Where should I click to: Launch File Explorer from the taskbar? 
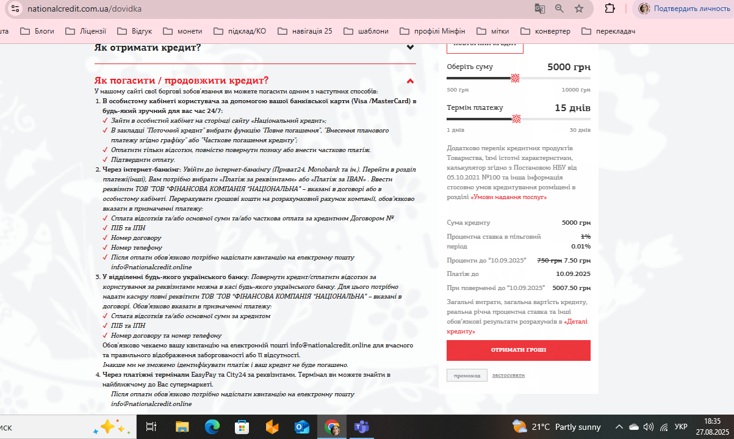coord(182,427)
